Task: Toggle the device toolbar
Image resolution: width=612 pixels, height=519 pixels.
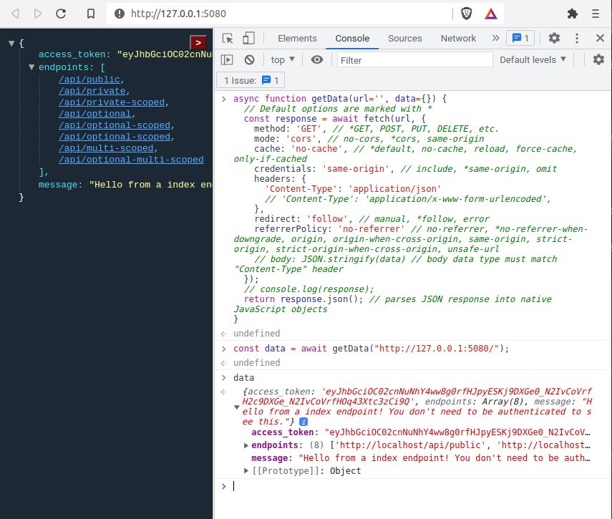Action: pos(248,38)
